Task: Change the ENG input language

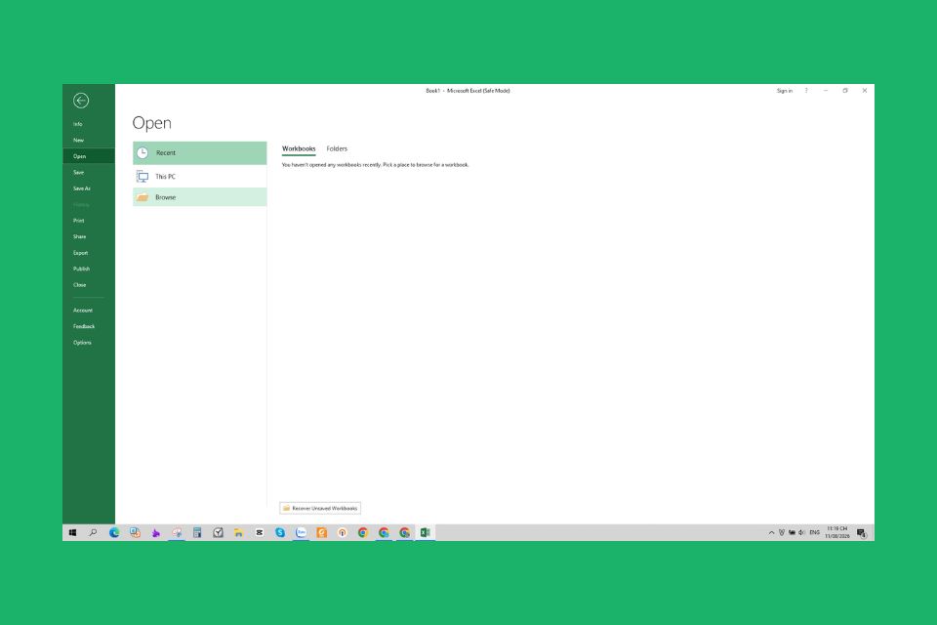Action: (814, 533)
